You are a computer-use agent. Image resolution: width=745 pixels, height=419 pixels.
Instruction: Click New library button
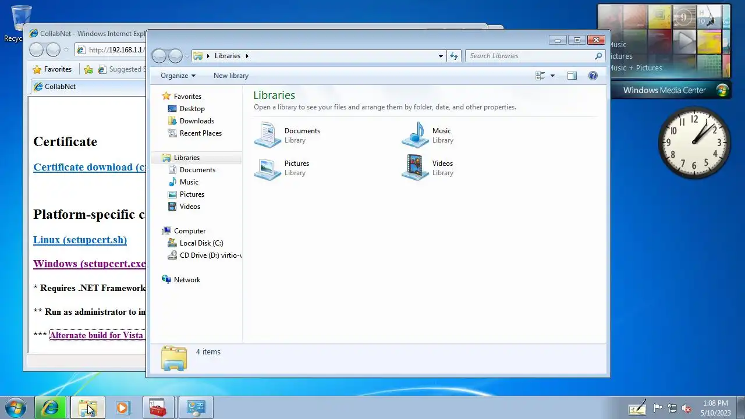(x=231, y=76)
